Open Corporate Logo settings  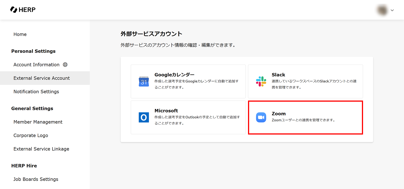pyautogui.click(x=45, y=135)
